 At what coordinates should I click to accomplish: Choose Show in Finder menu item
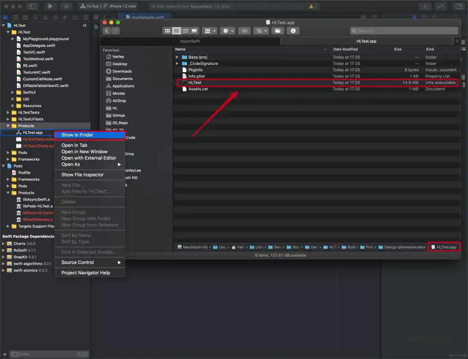(90, 135)
